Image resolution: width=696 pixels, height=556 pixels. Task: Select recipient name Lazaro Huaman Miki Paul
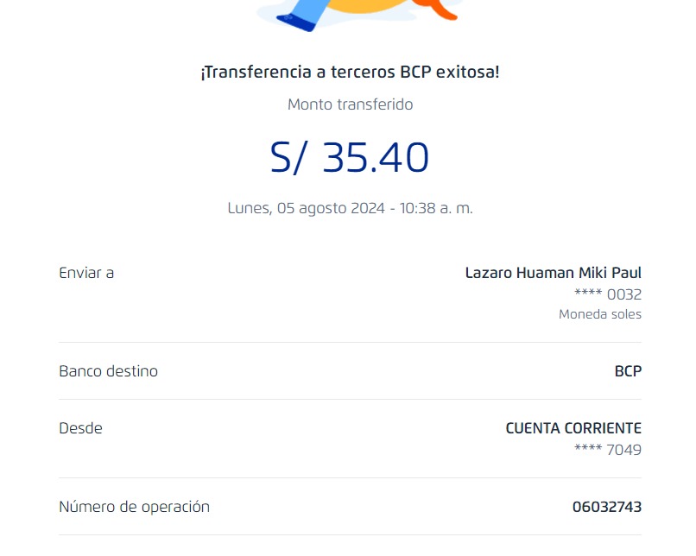click(553, 273)
